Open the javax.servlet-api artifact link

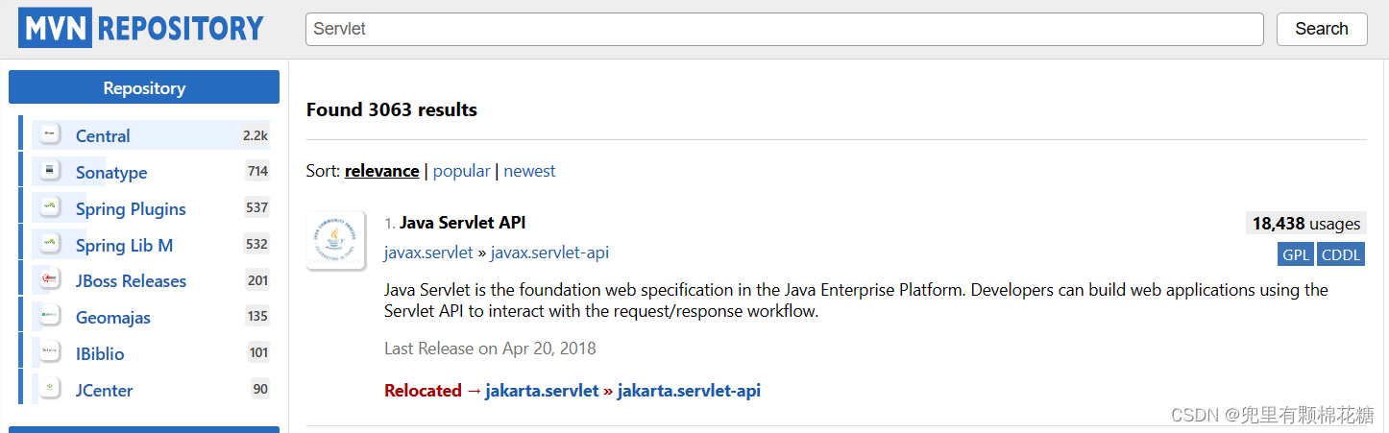tap(549, 253)
